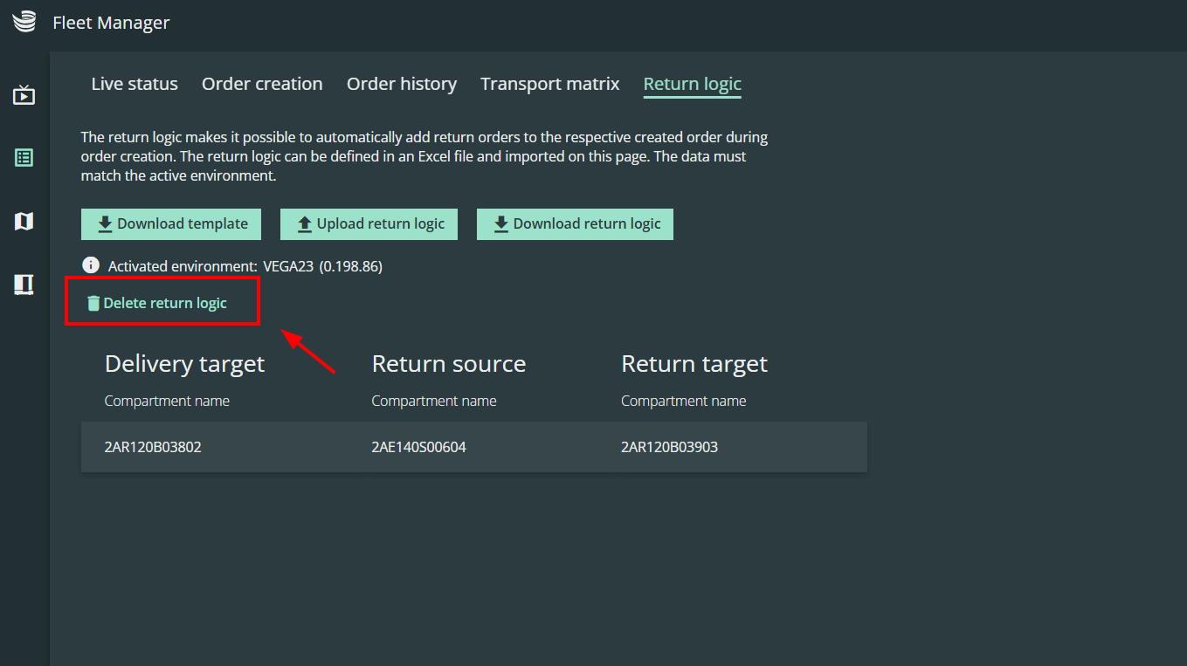Select return source cell 2AE140S00604
This screenshot has width=1187, height=666.
418,448
